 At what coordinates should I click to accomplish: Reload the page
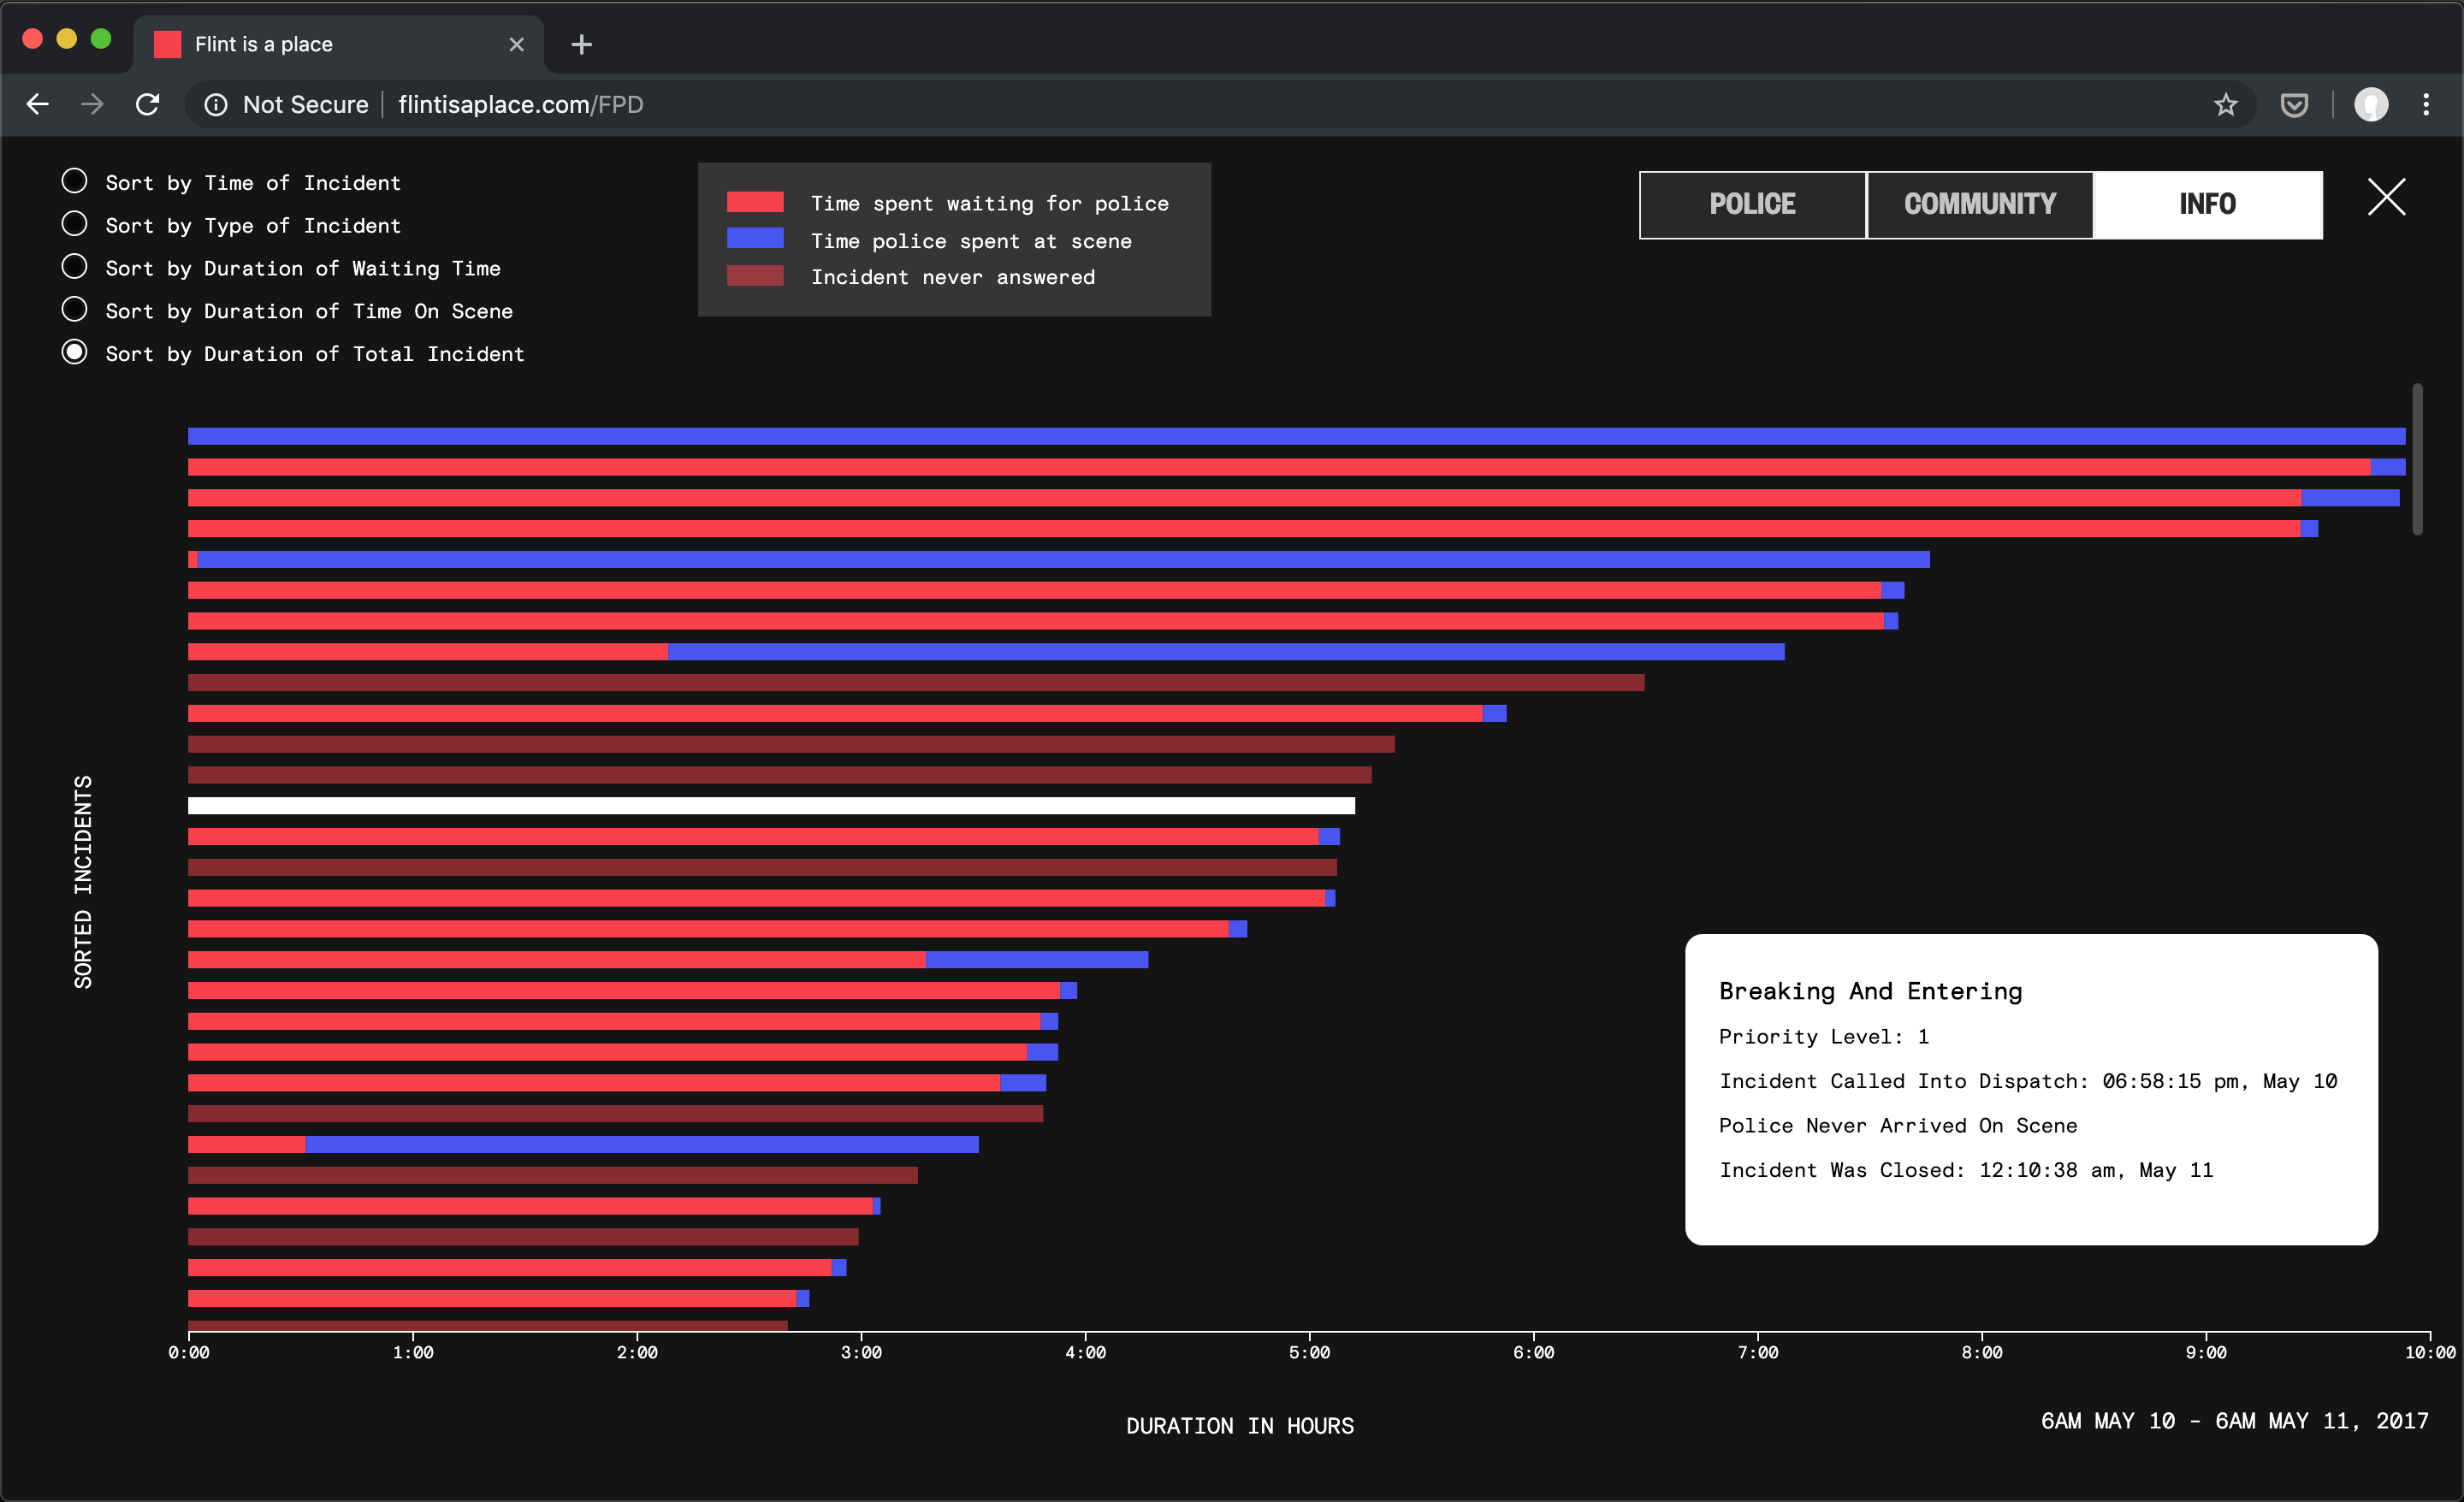pos(148,104)
